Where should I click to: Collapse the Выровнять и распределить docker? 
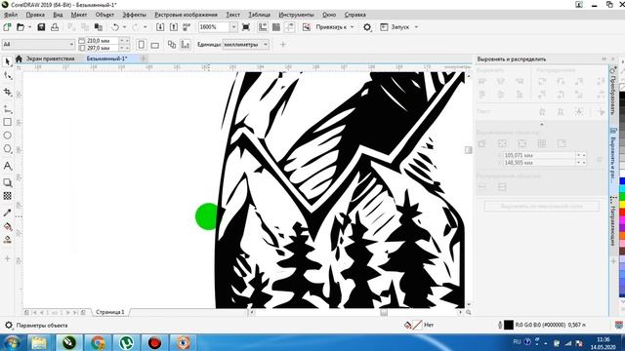[604, 58]
